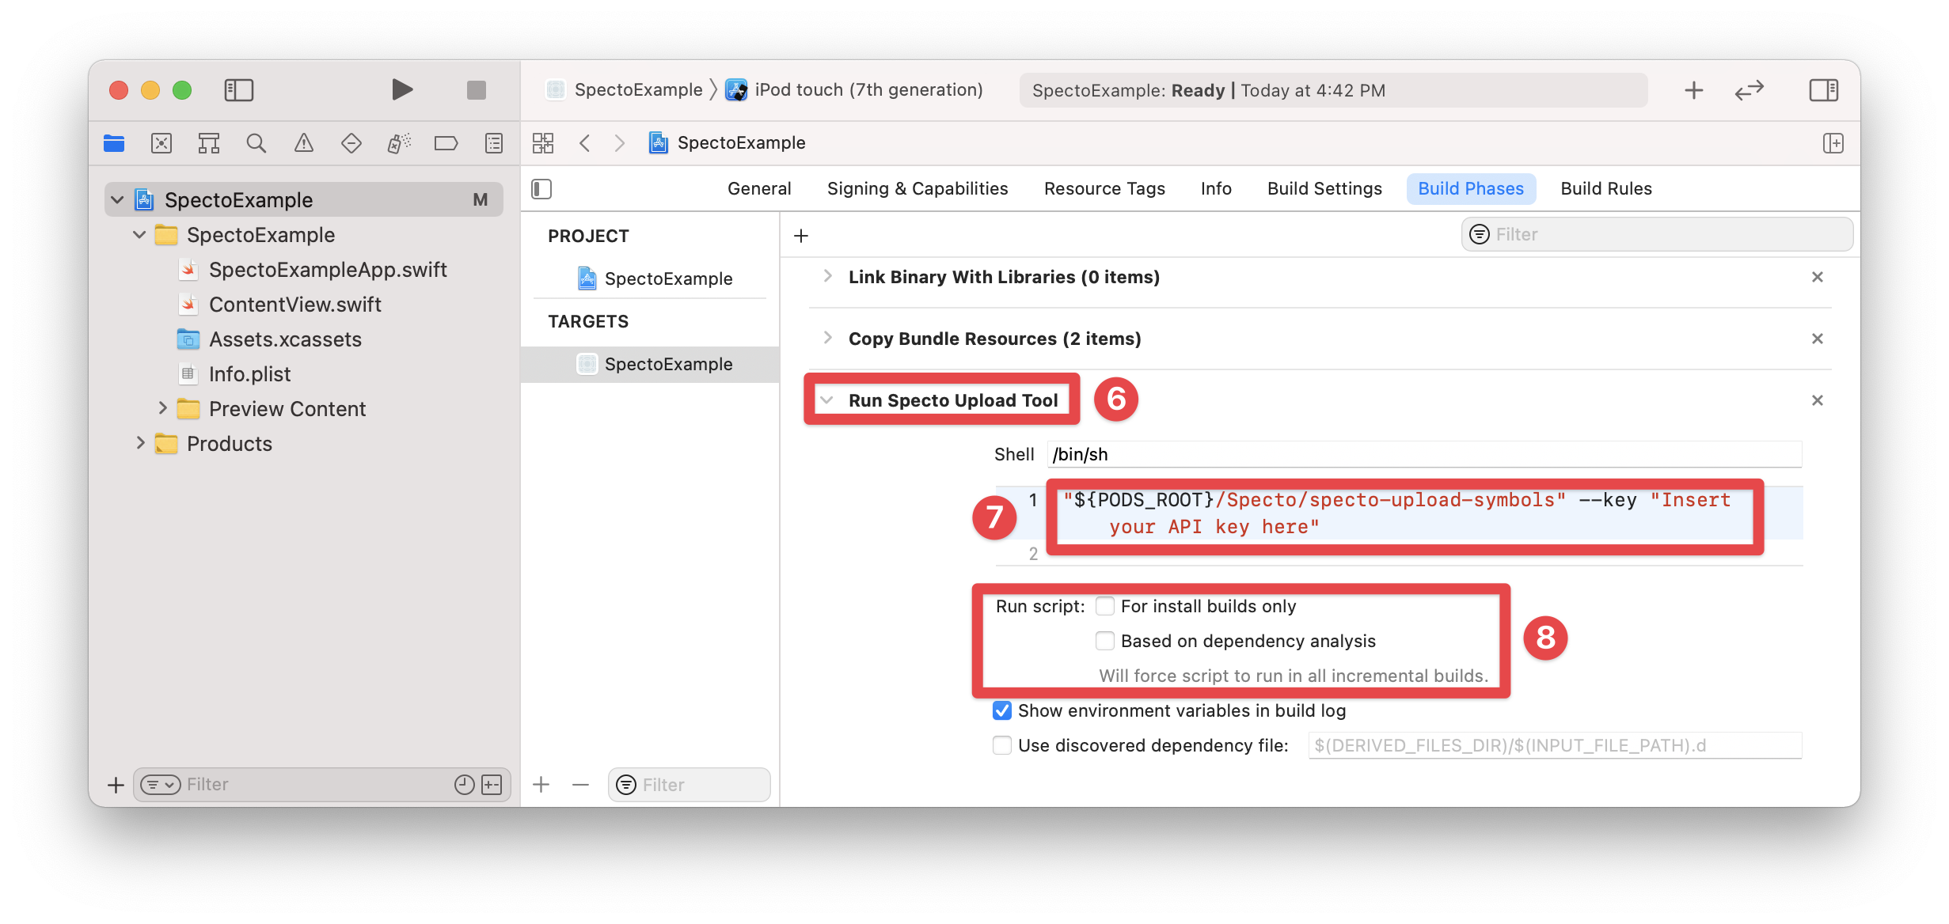Open ContentView.swift file
The height and width of the screenshot is (924, 1949).
(x=294, y=305)
